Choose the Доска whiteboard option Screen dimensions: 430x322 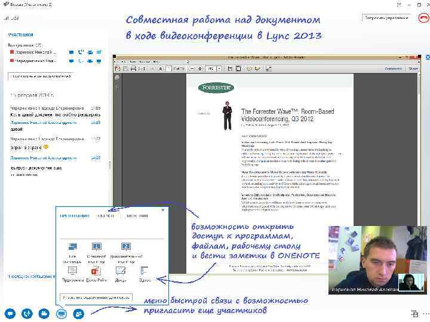[121, 274]
